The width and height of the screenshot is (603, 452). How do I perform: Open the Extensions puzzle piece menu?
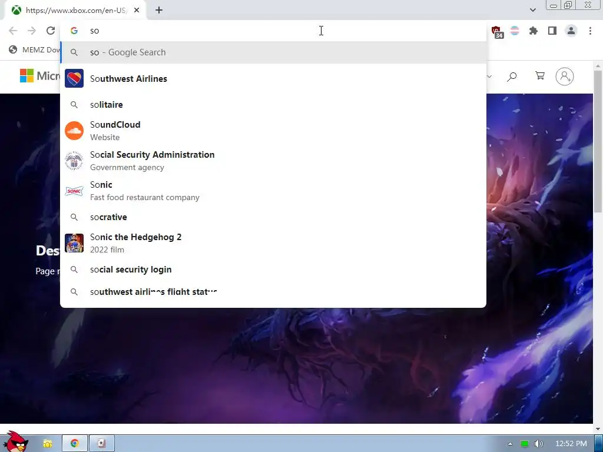(534, 31)
